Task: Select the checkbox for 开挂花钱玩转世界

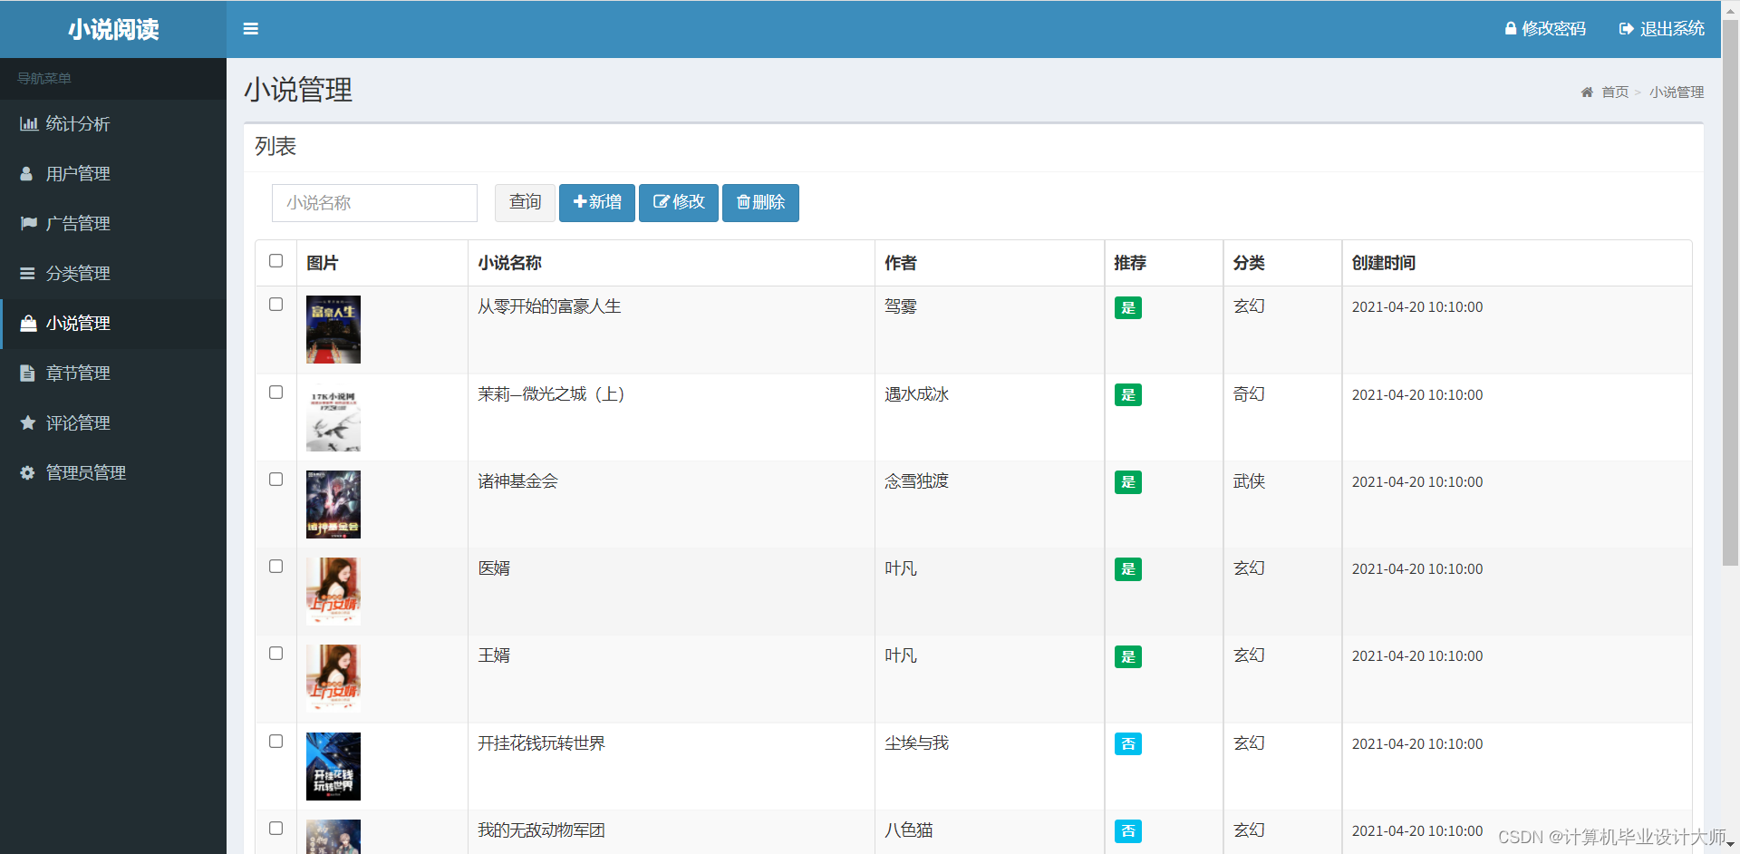Action: click(x=276, y=742)
